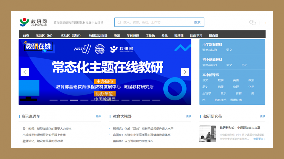Click the 教研网 logo in the header
The width and height of the screenshot is (284, 159).
[33, 22]
